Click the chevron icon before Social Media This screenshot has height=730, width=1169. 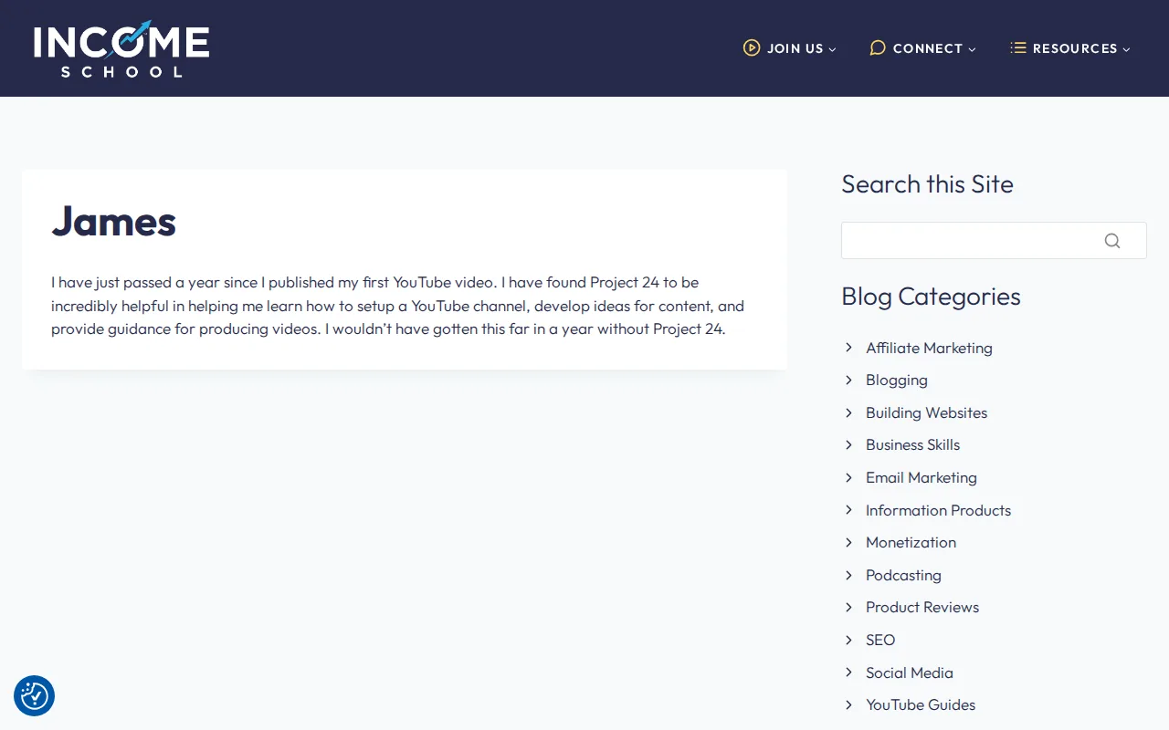click(848, 673)
